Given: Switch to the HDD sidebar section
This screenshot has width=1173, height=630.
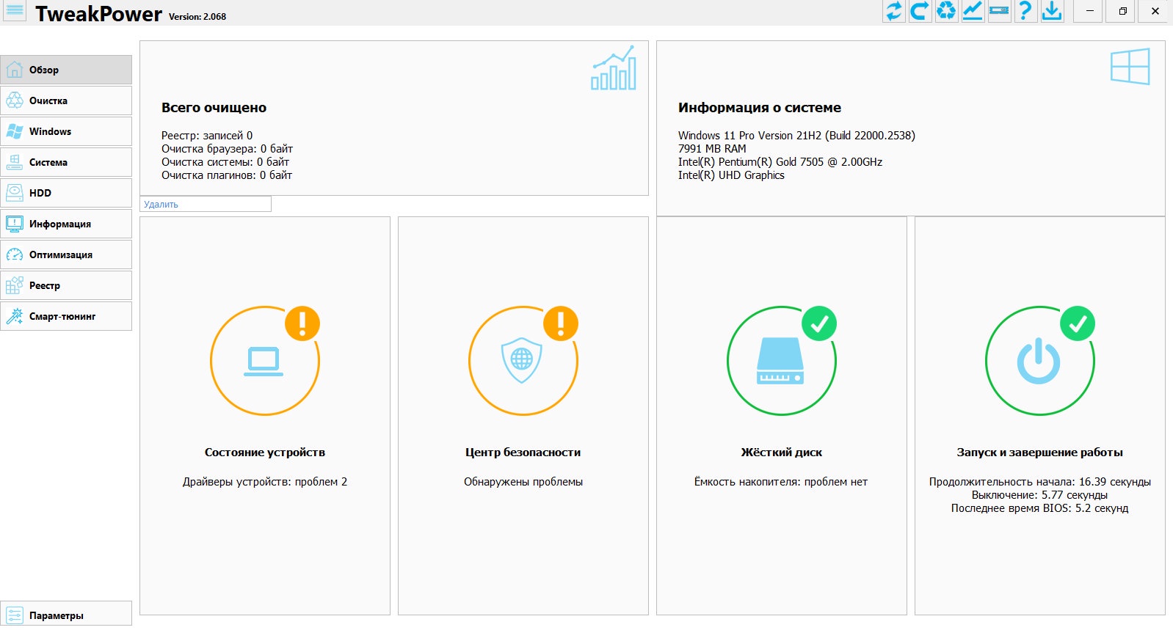Looking at the screenshot, I should pyautogui.click(x=66, y=193).
